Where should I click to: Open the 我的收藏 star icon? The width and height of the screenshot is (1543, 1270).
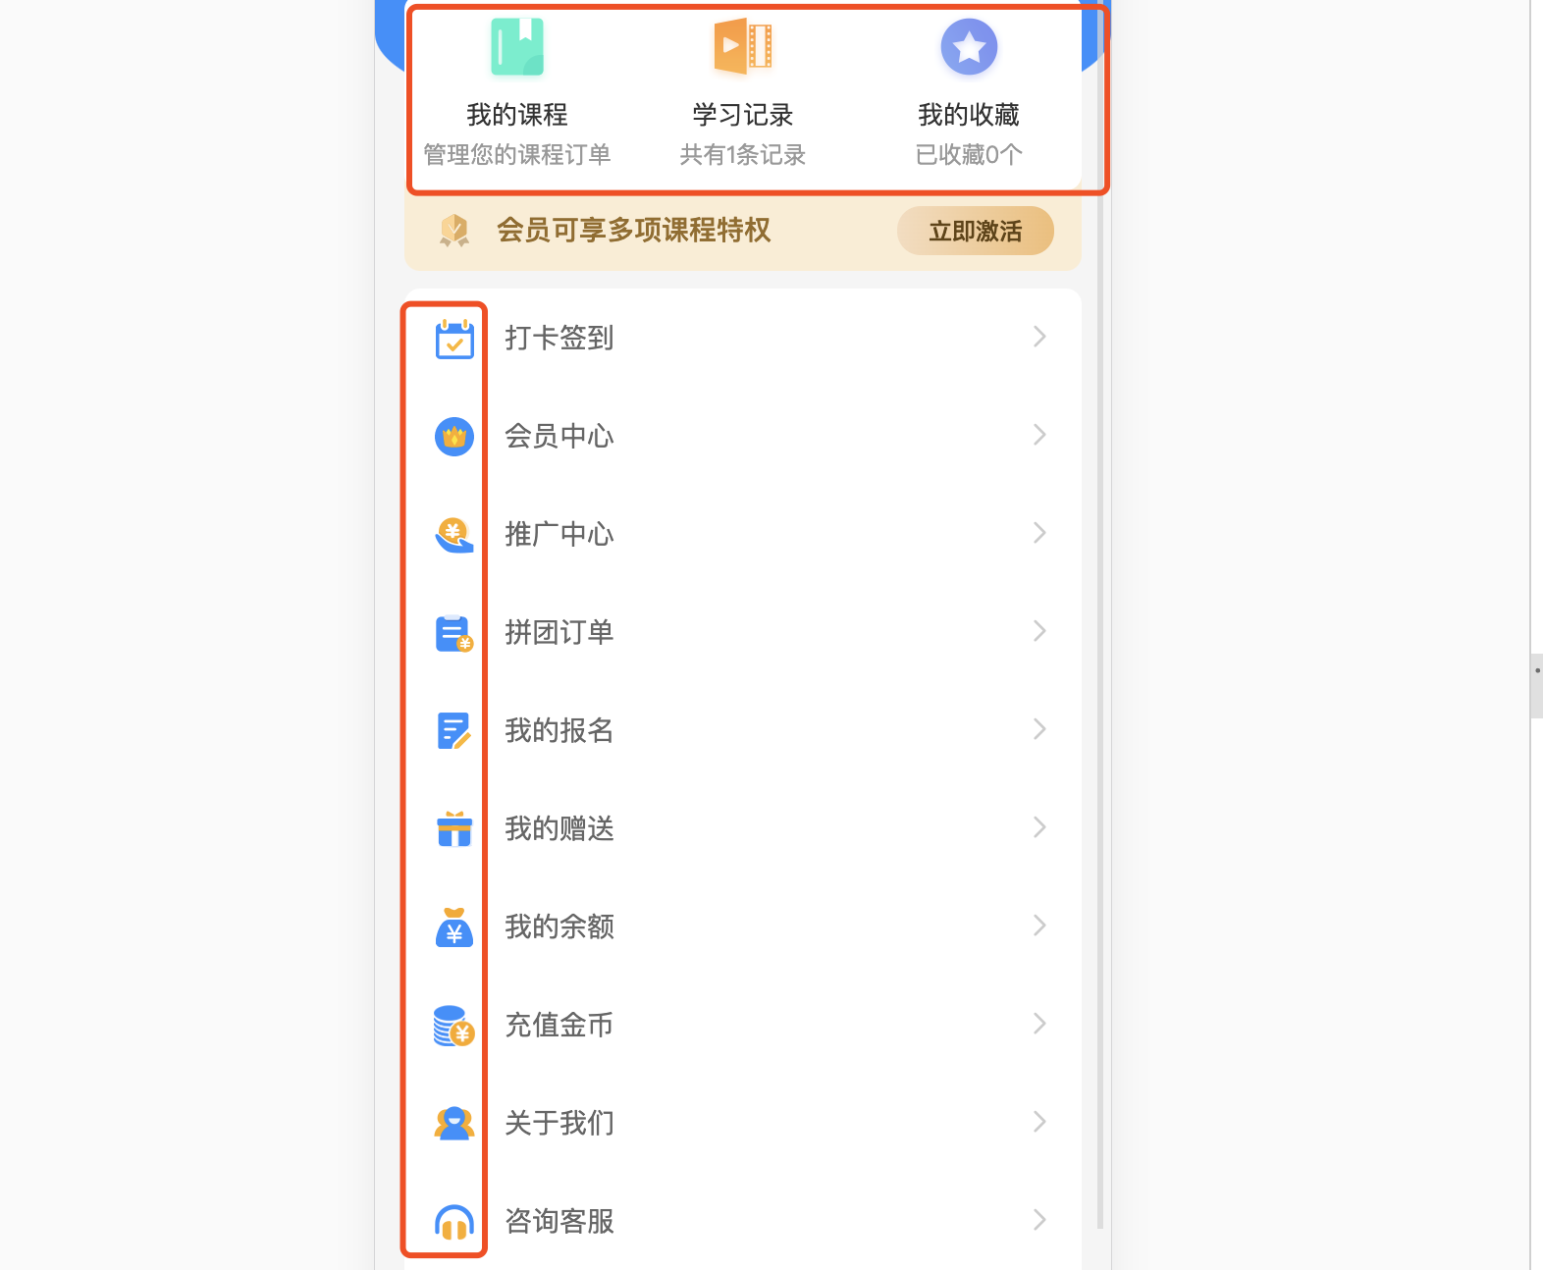pyautogui.click(x=969, y=46)
